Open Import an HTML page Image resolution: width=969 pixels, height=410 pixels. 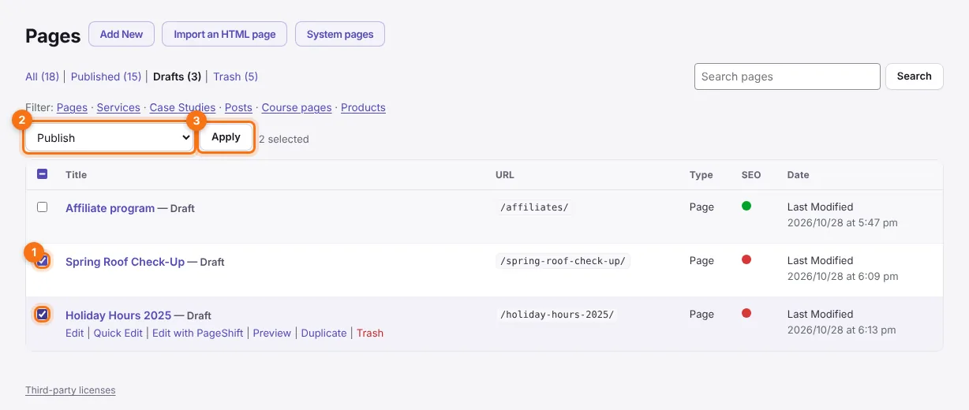(225, 35)
